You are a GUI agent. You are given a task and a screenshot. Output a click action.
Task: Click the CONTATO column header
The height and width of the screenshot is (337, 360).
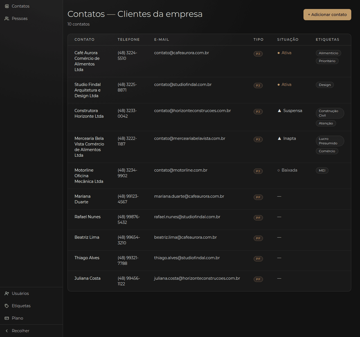coord(84,40)
